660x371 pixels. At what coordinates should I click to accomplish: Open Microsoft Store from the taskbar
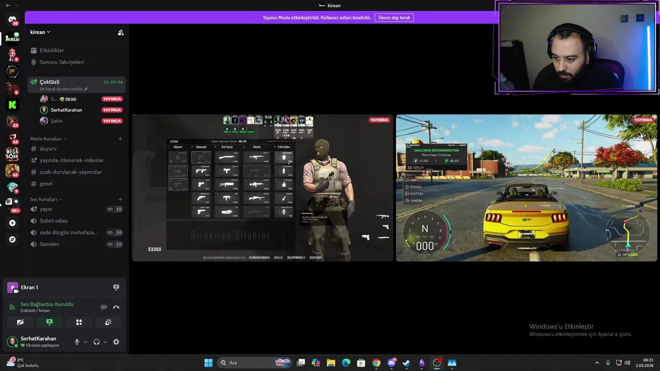click(361, 363)
